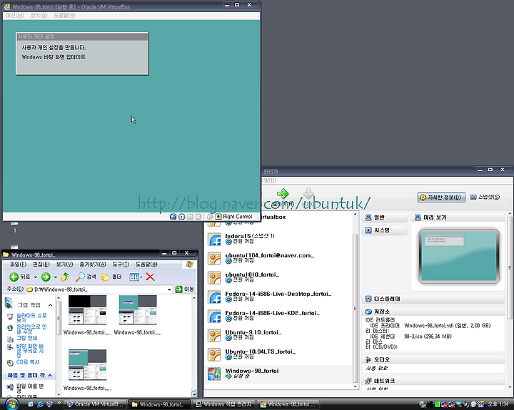Click the View as slide show link
The width and height of the screenshot is (514, 410).
pyautogui.click(x=31, y=317)
